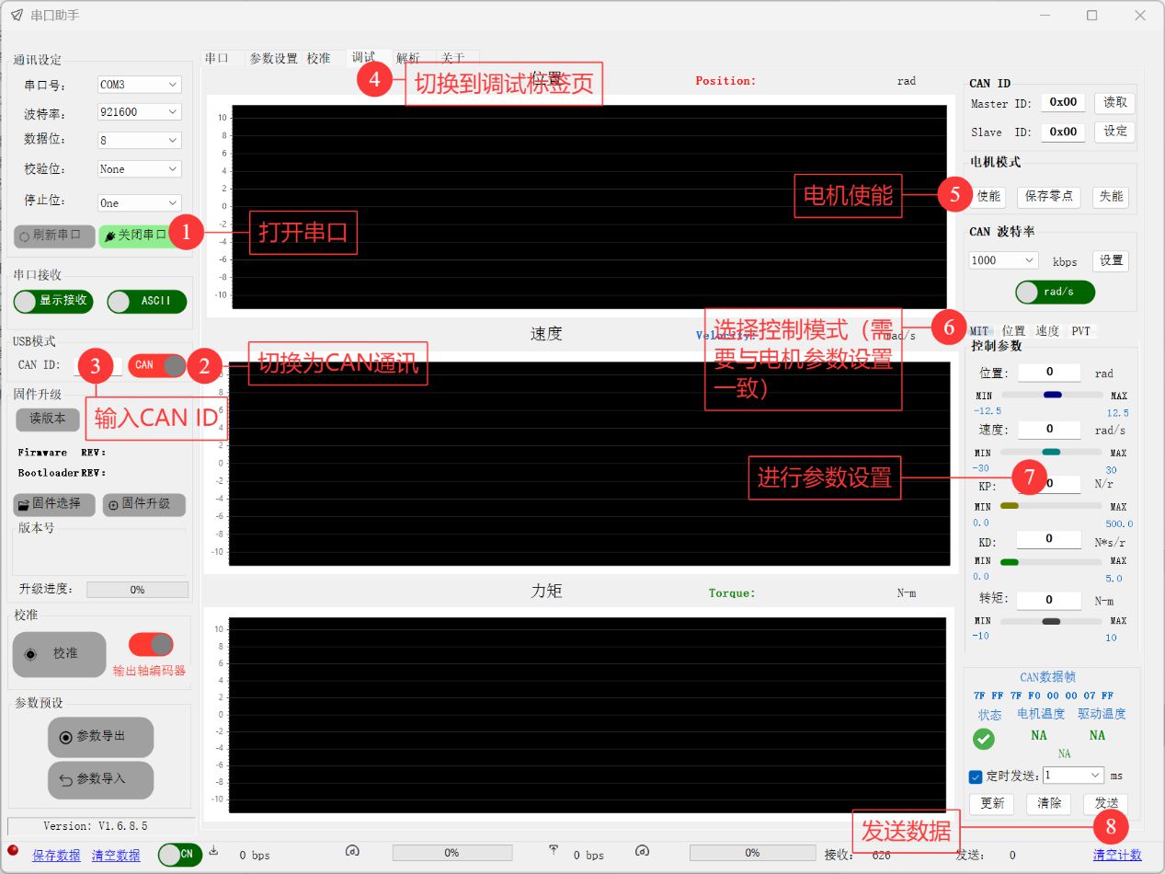Click the 保存零点 save zero button
Viewport: 1165px width, 874px height.
(1048, 196)
